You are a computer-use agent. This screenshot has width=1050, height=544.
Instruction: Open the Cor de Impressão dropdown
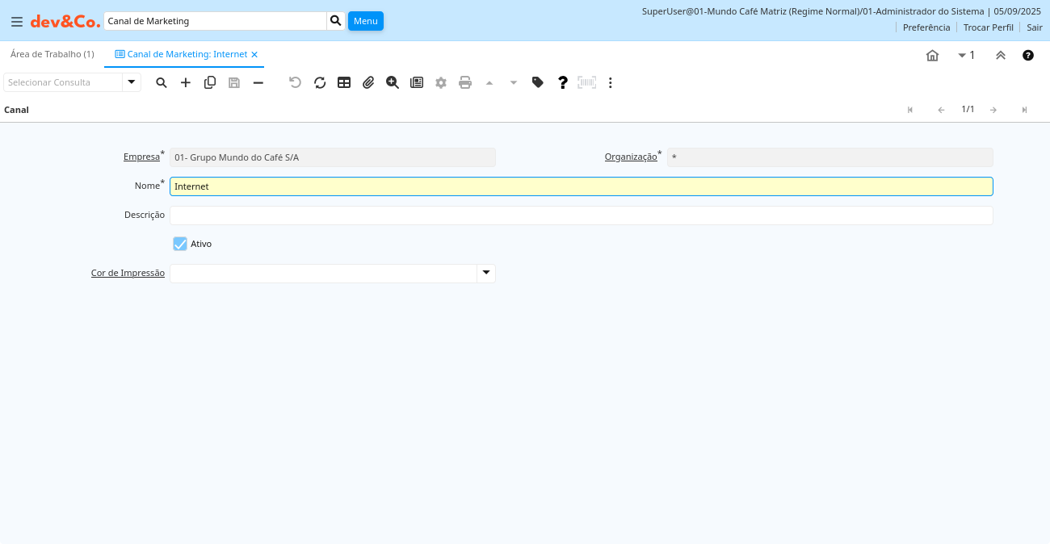(486, 273)
